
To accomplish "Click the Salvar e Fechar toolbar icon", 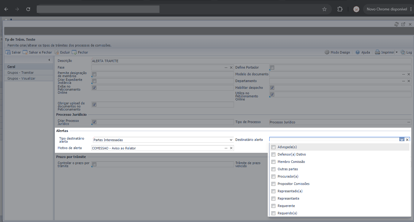I will coord(25,52).
